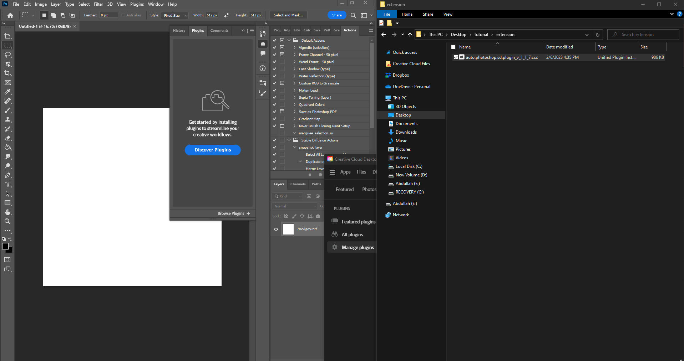Screen dimensions: 684x361
Task: Hide the Background layer
Action: (275, 229)
